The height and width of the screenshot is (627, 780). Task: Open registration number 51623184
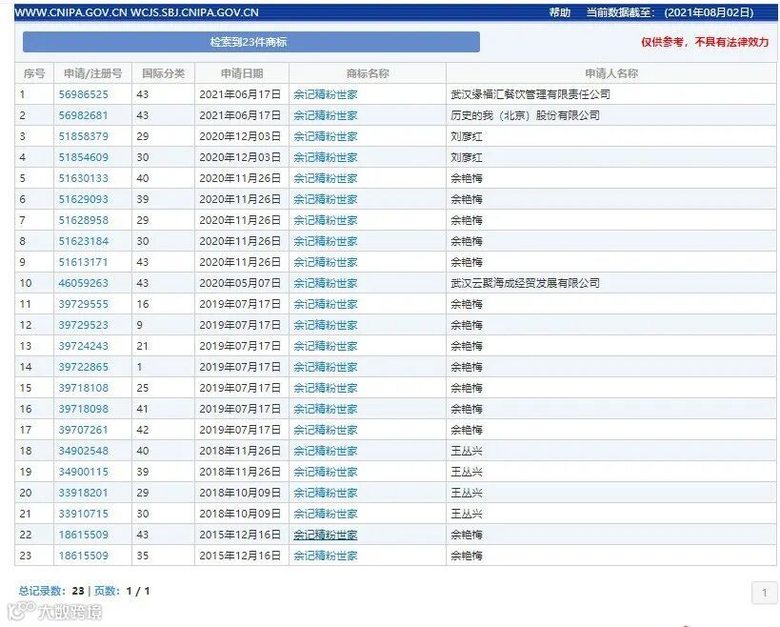83,241
